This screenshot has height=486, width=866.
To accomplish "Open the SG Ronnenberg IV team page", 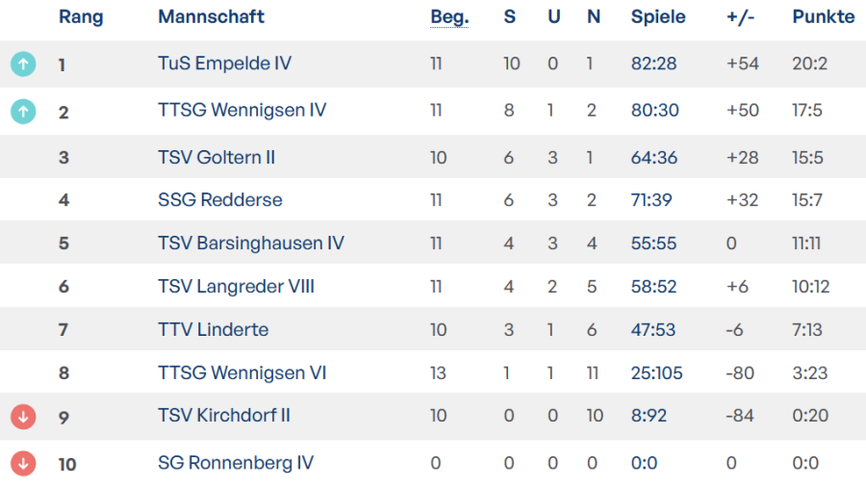I will coord(236,463).
